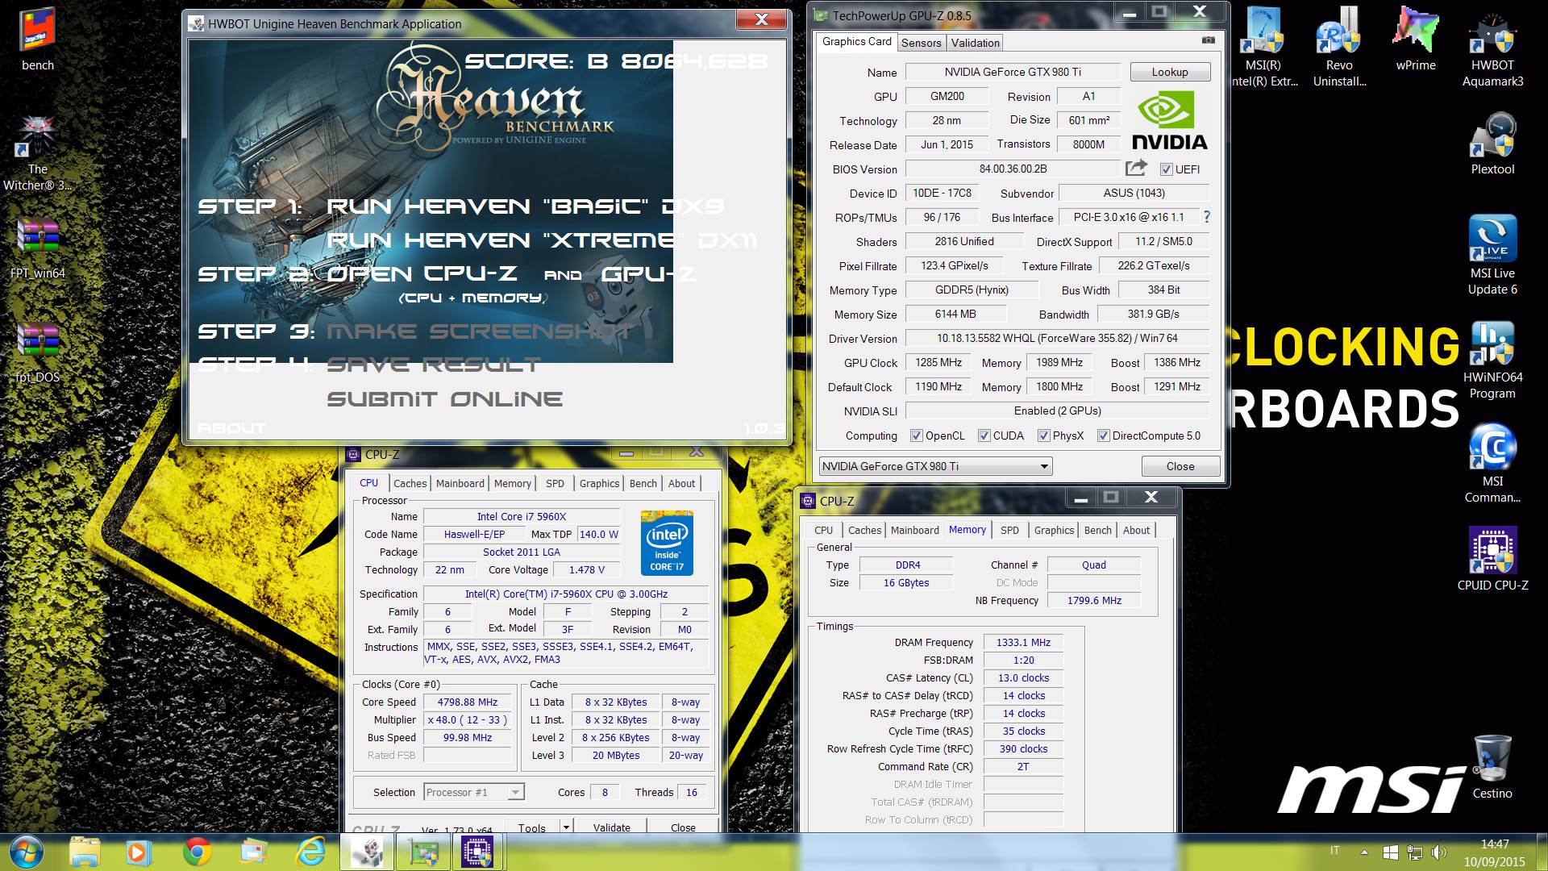Launch HWiNFO64 Program desktop icon

(1492, 360)
